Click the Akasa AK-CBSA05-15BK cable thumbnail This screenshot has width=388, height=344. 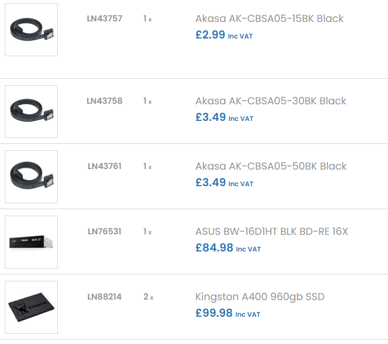pyautogui.click(x=31, y=29)
